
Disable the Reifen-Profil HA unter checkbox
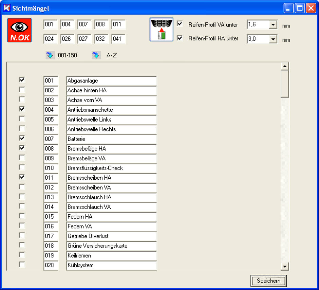tap(180, 38)
